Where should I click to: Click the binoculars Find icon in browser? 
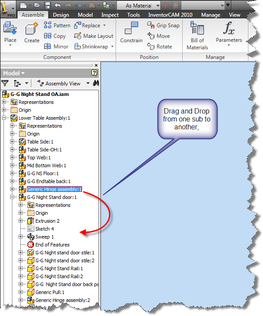[96, 83]
